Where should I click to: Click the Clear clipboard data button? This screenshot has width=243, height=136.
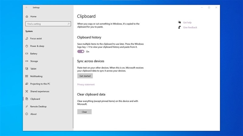[84, 112]
